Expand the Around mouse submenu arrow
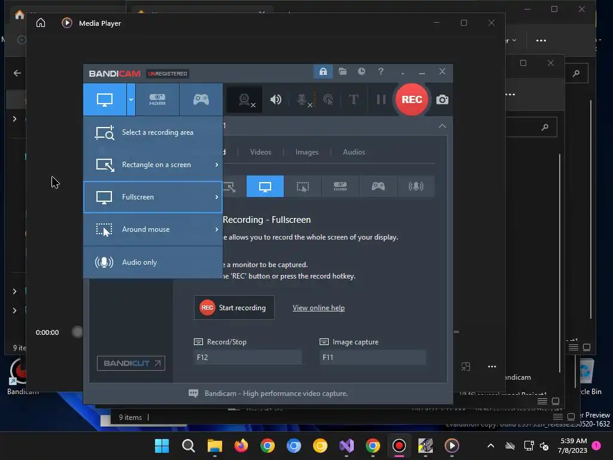This screenshot has width=613, height=460. [x=217, y=229]
